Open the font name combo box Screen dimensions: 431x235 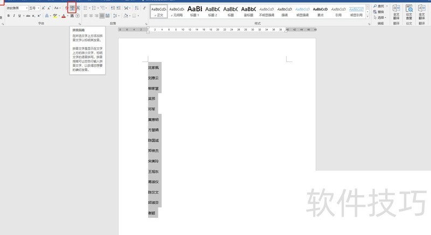tap(17, 8)
